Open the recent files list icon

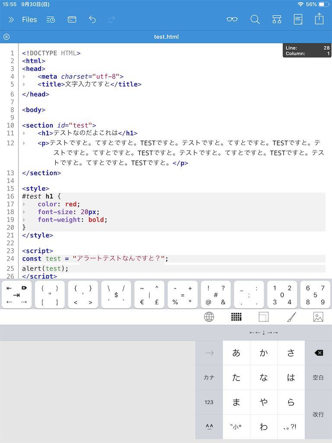pos(51,19)
